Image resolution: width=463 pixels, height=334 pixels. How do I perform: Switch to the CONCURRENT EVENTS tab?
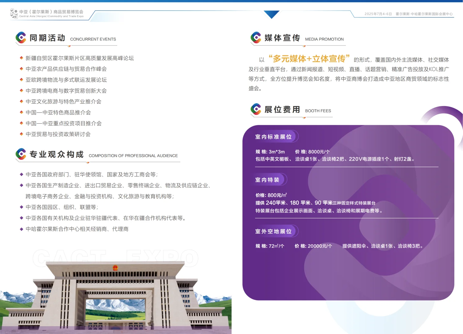coord(93,39)
